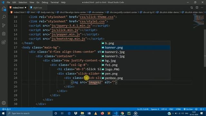The image size is (206, 116).
Task: Click the Split Editor icon
Action: [x=197, y=8]
